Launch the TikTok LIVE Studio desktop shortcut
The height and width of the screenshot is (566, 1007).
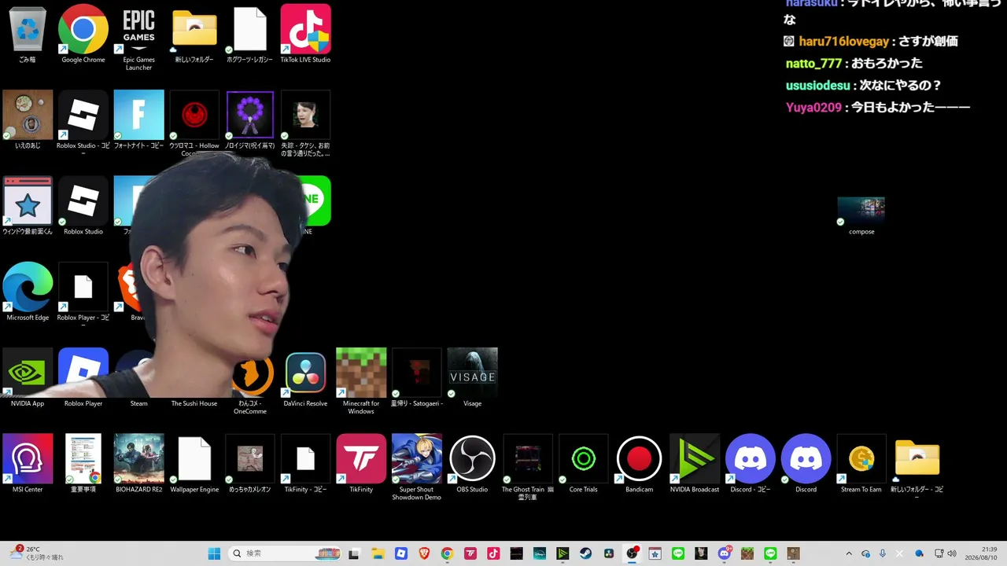(305, 34)
